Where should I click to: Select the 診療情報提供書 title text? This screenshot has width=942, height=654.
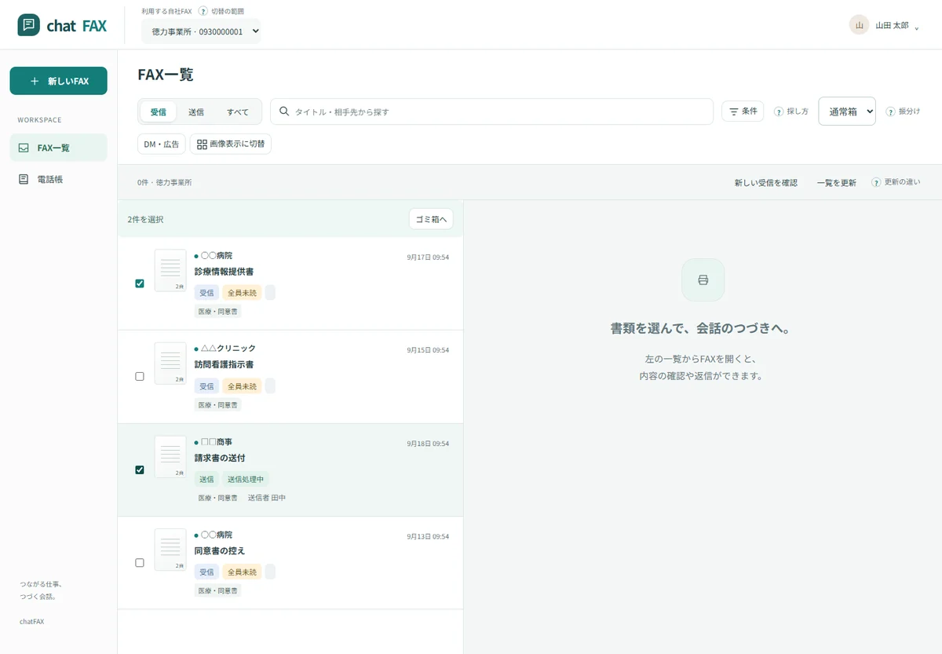224,272
